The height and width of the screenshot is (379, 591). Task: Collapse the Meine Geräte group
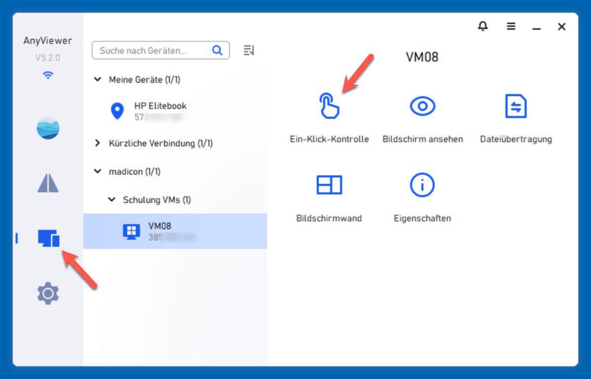(x=98, y=79)
